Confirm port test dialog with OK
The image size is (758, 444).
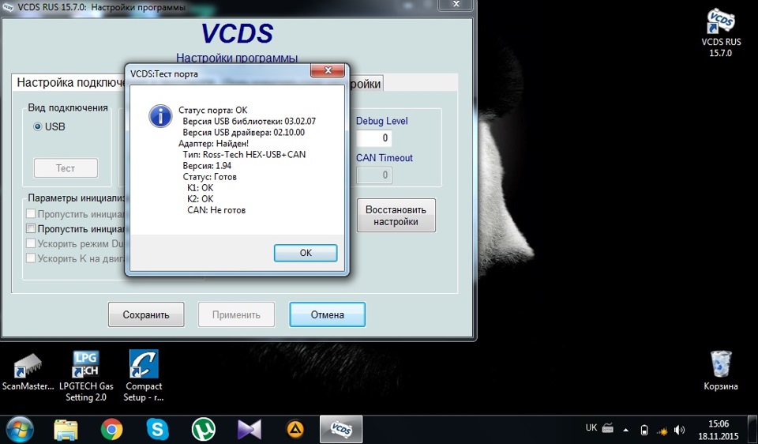click(x=306, y=253)
